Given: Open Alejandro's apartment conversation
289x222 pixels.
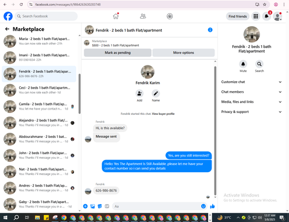Looking at the screenshot, I should (39, 123).
